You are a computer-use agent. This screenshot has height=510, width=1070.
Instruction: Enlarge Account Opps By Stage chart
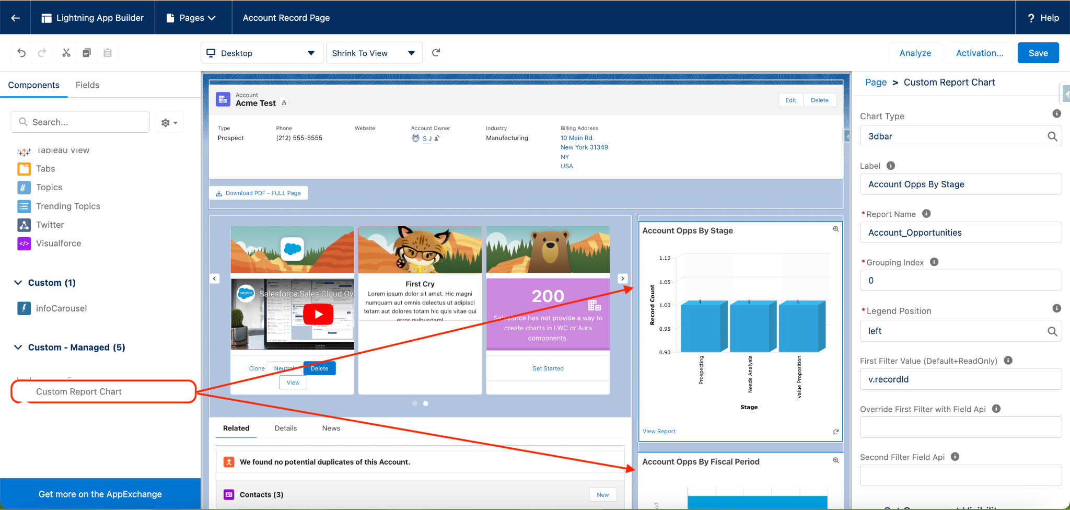(836, 229)
